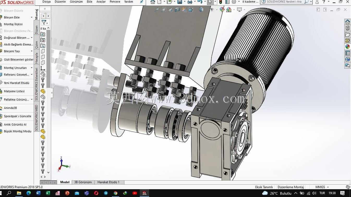Click the feature tree filter funnel icon
The height and width of the screenshot is (197, 351).
point(44,23)
